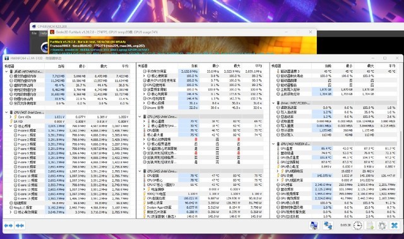404x239 pixels.
Task: Select the PL1功率限制 row
Action: click(201, 217)
